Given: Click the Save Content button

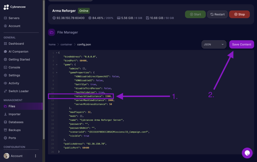Looking at the screenshot, I should (x=242, y=45).
